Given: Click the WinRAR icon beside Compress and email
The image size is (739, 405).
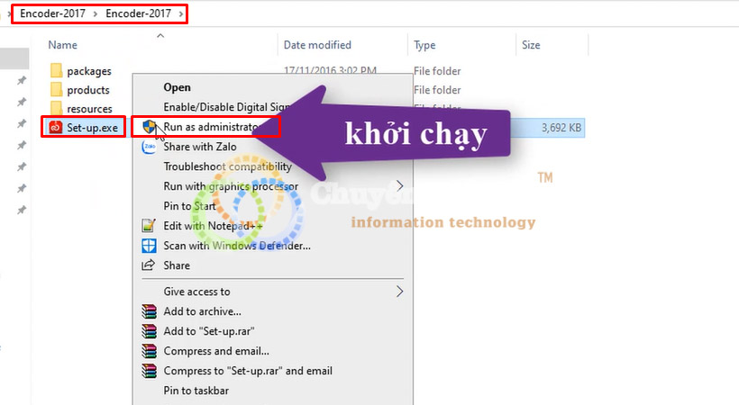Looking at the screenshot, I should pos(149,351).
